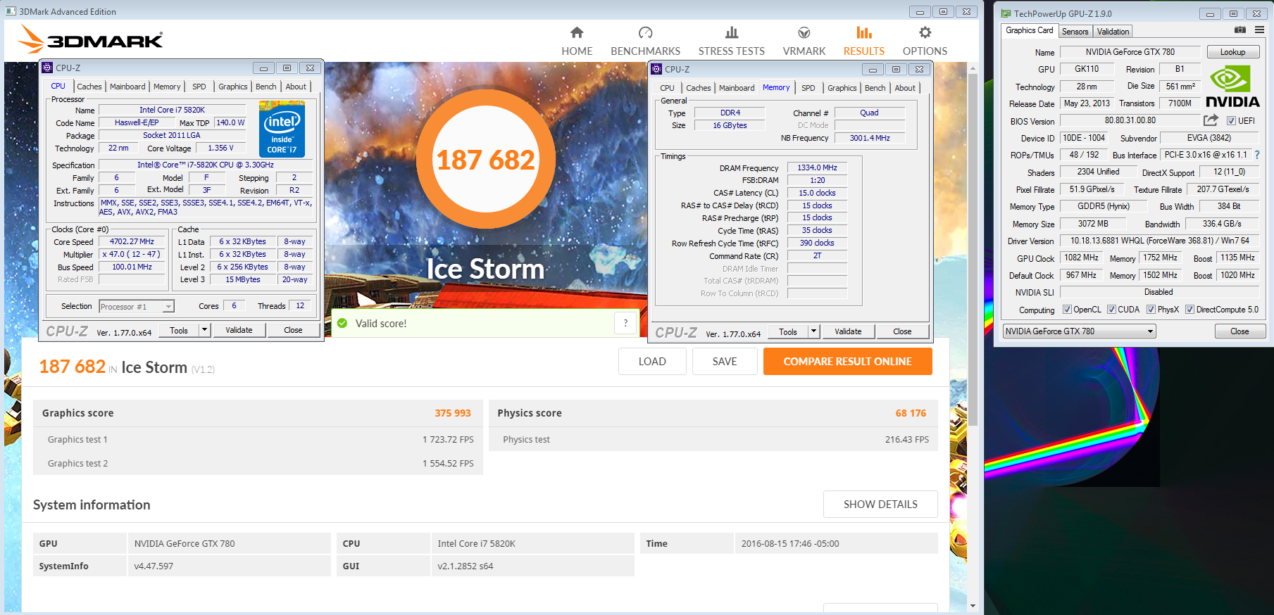Click the Physics test row
Screen dimensions: 1274x615
pyautogui.click(x=713, y=439)
